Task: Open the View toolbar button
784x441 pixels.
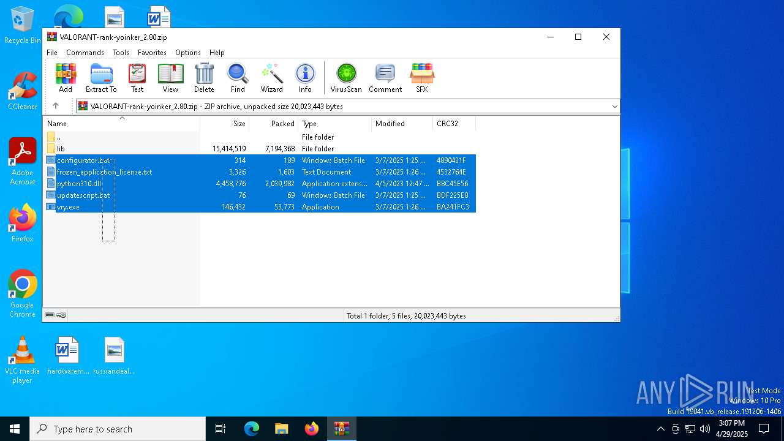Action: point(170,78)
